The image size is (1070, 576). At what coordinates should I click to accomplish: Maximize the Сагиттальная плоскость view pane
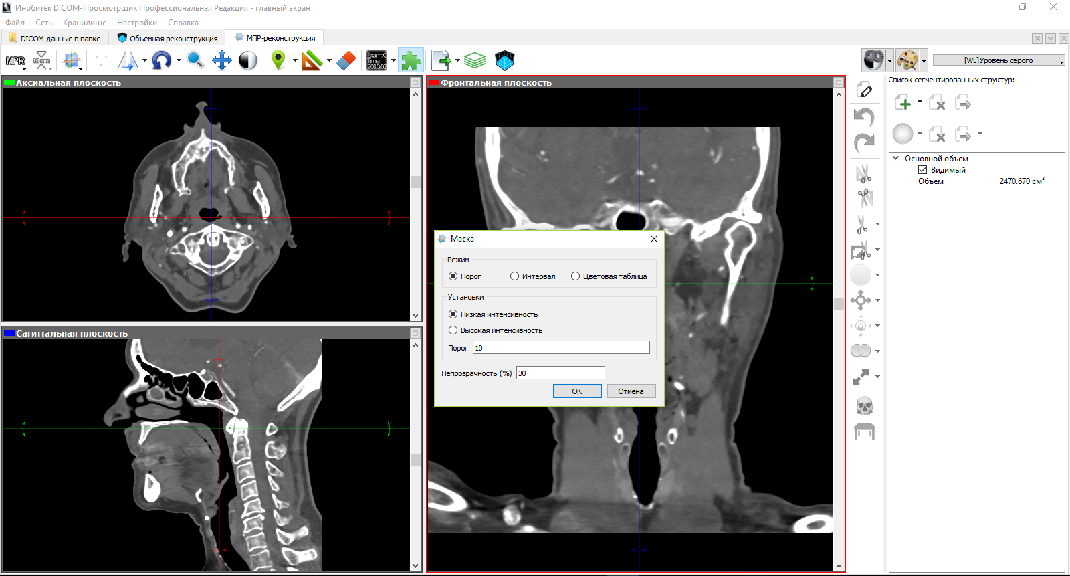(x=415, y=333)
